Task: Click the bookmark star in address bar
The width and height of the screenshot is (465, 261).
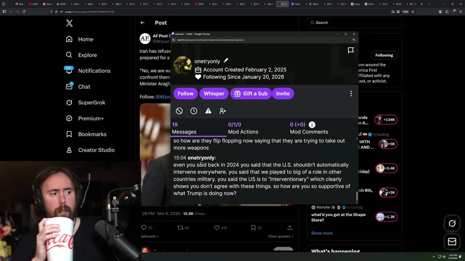Action: pyautogui.click(x=413, y=12)
